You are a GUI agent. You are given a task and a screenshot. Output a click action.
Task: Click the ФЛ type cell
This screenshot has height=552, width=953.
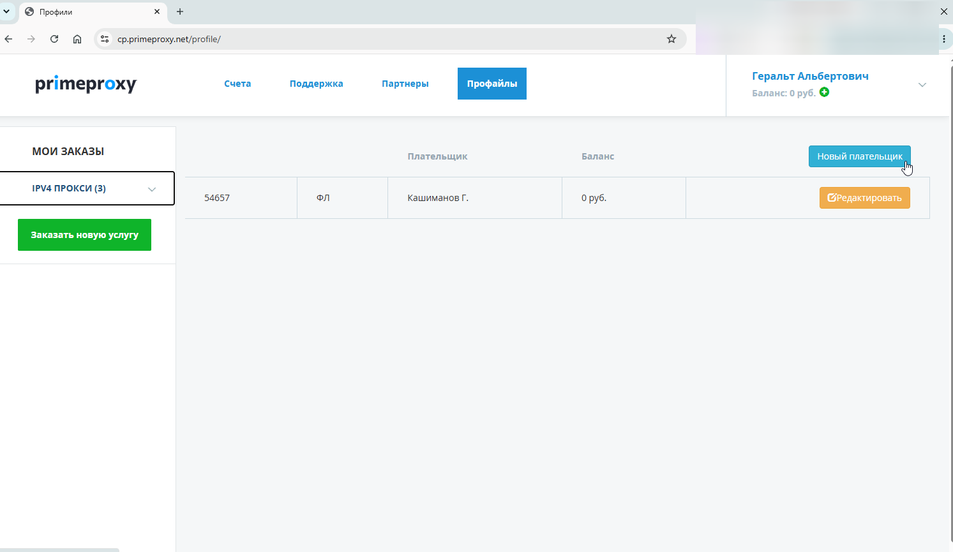click(x=343, y=198)
